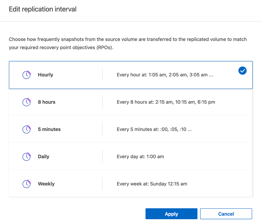The height and width of the screenshot is (224, 262).
Task: Click the clock icon beside 8 hours
Action: click(26, 102)
